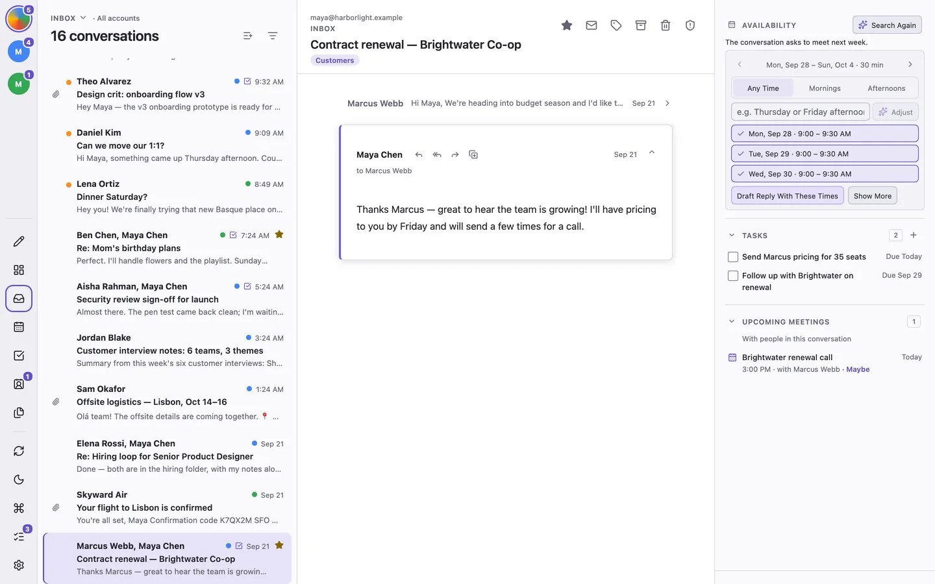Open the command key icon in the sidebar
935x584 pixels.
pyautogui.click(x=19, y=508)
